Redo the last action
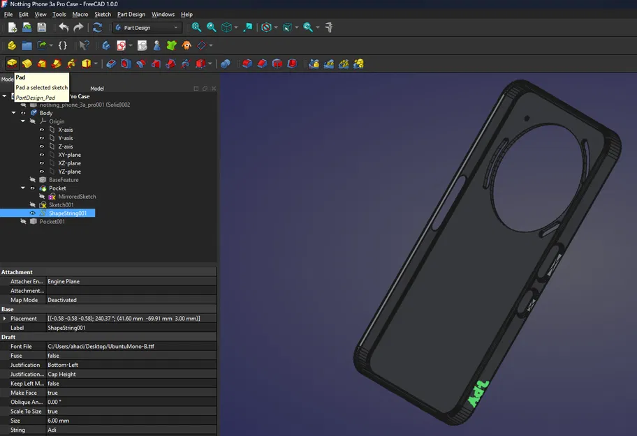The width and height of the screenshot is (637, 436). (x=78, y=27)
